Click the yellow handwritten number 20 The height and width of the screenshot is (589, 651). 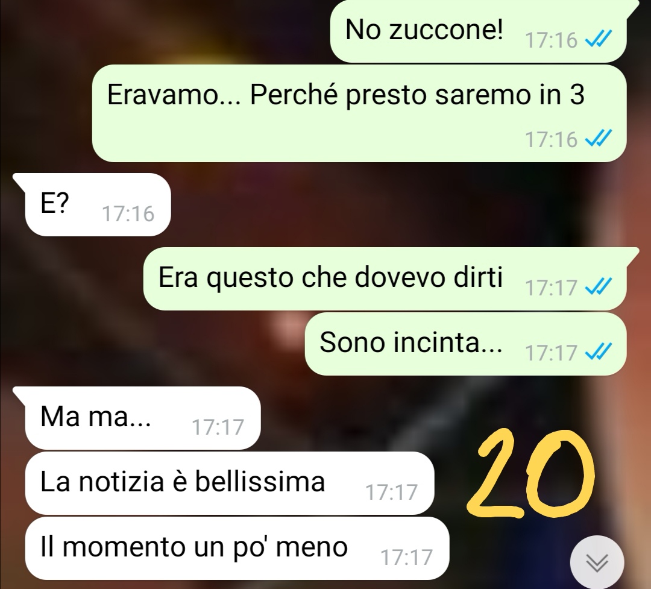pos(530,473)
